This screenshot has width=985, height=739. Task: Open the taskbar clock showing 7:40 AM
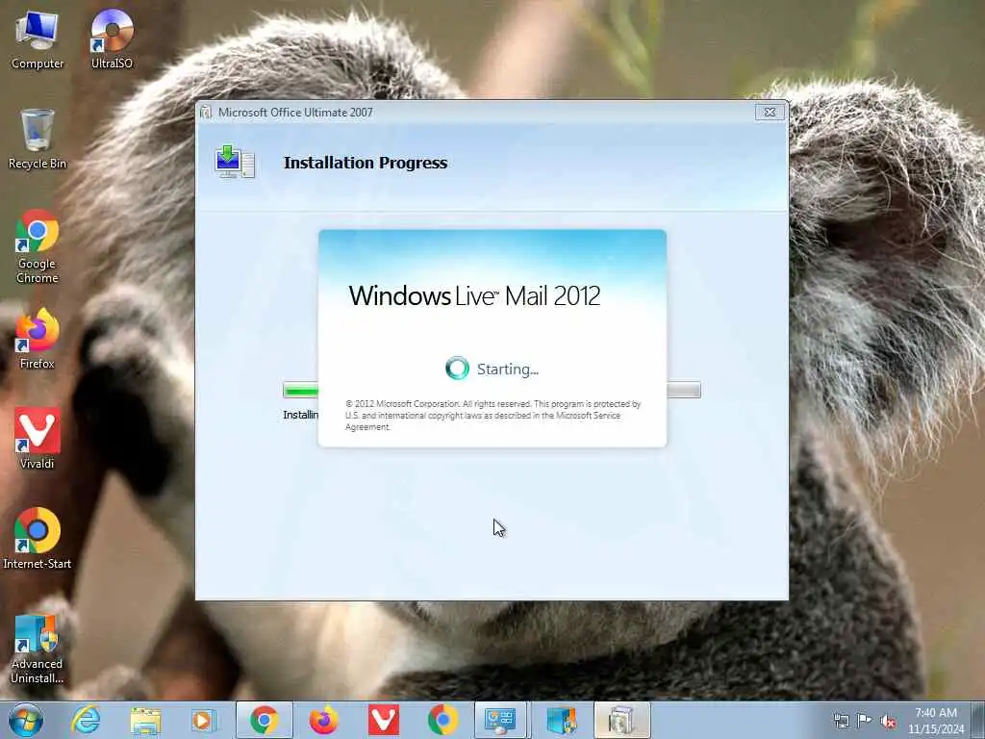tap(935, 721)
